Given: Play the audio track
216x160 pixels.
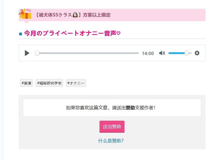Looking at the screenshot, I should pyautogui.click(x=27, y=53).
